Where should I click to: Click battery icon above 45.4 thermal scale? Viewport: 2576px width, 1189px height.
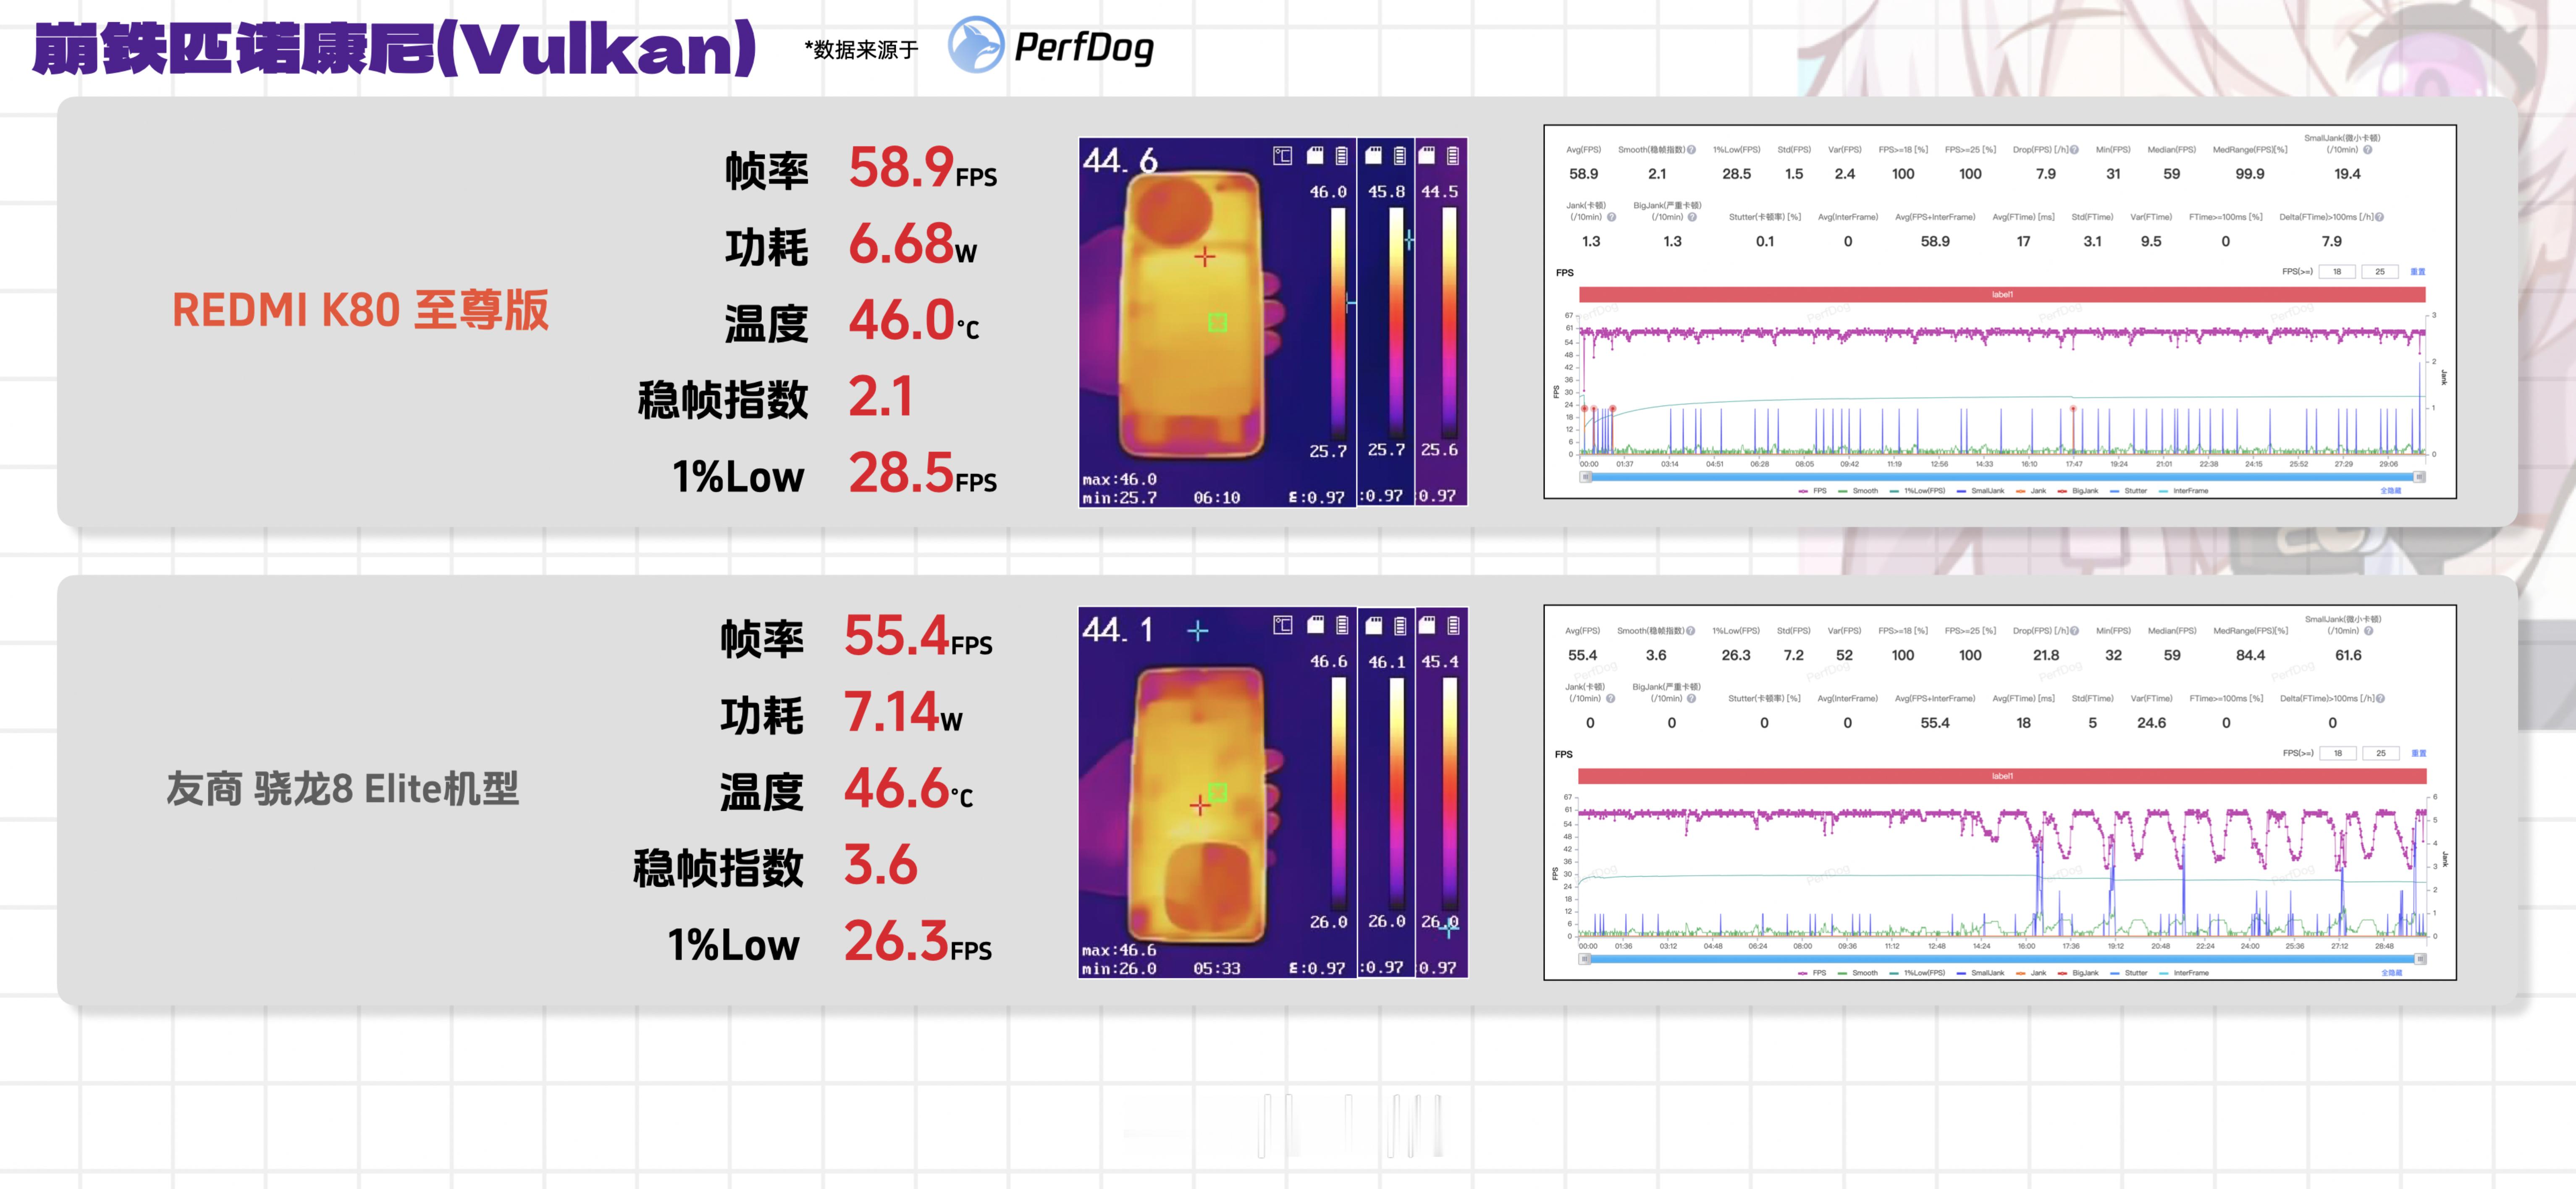pos(1453,625)
